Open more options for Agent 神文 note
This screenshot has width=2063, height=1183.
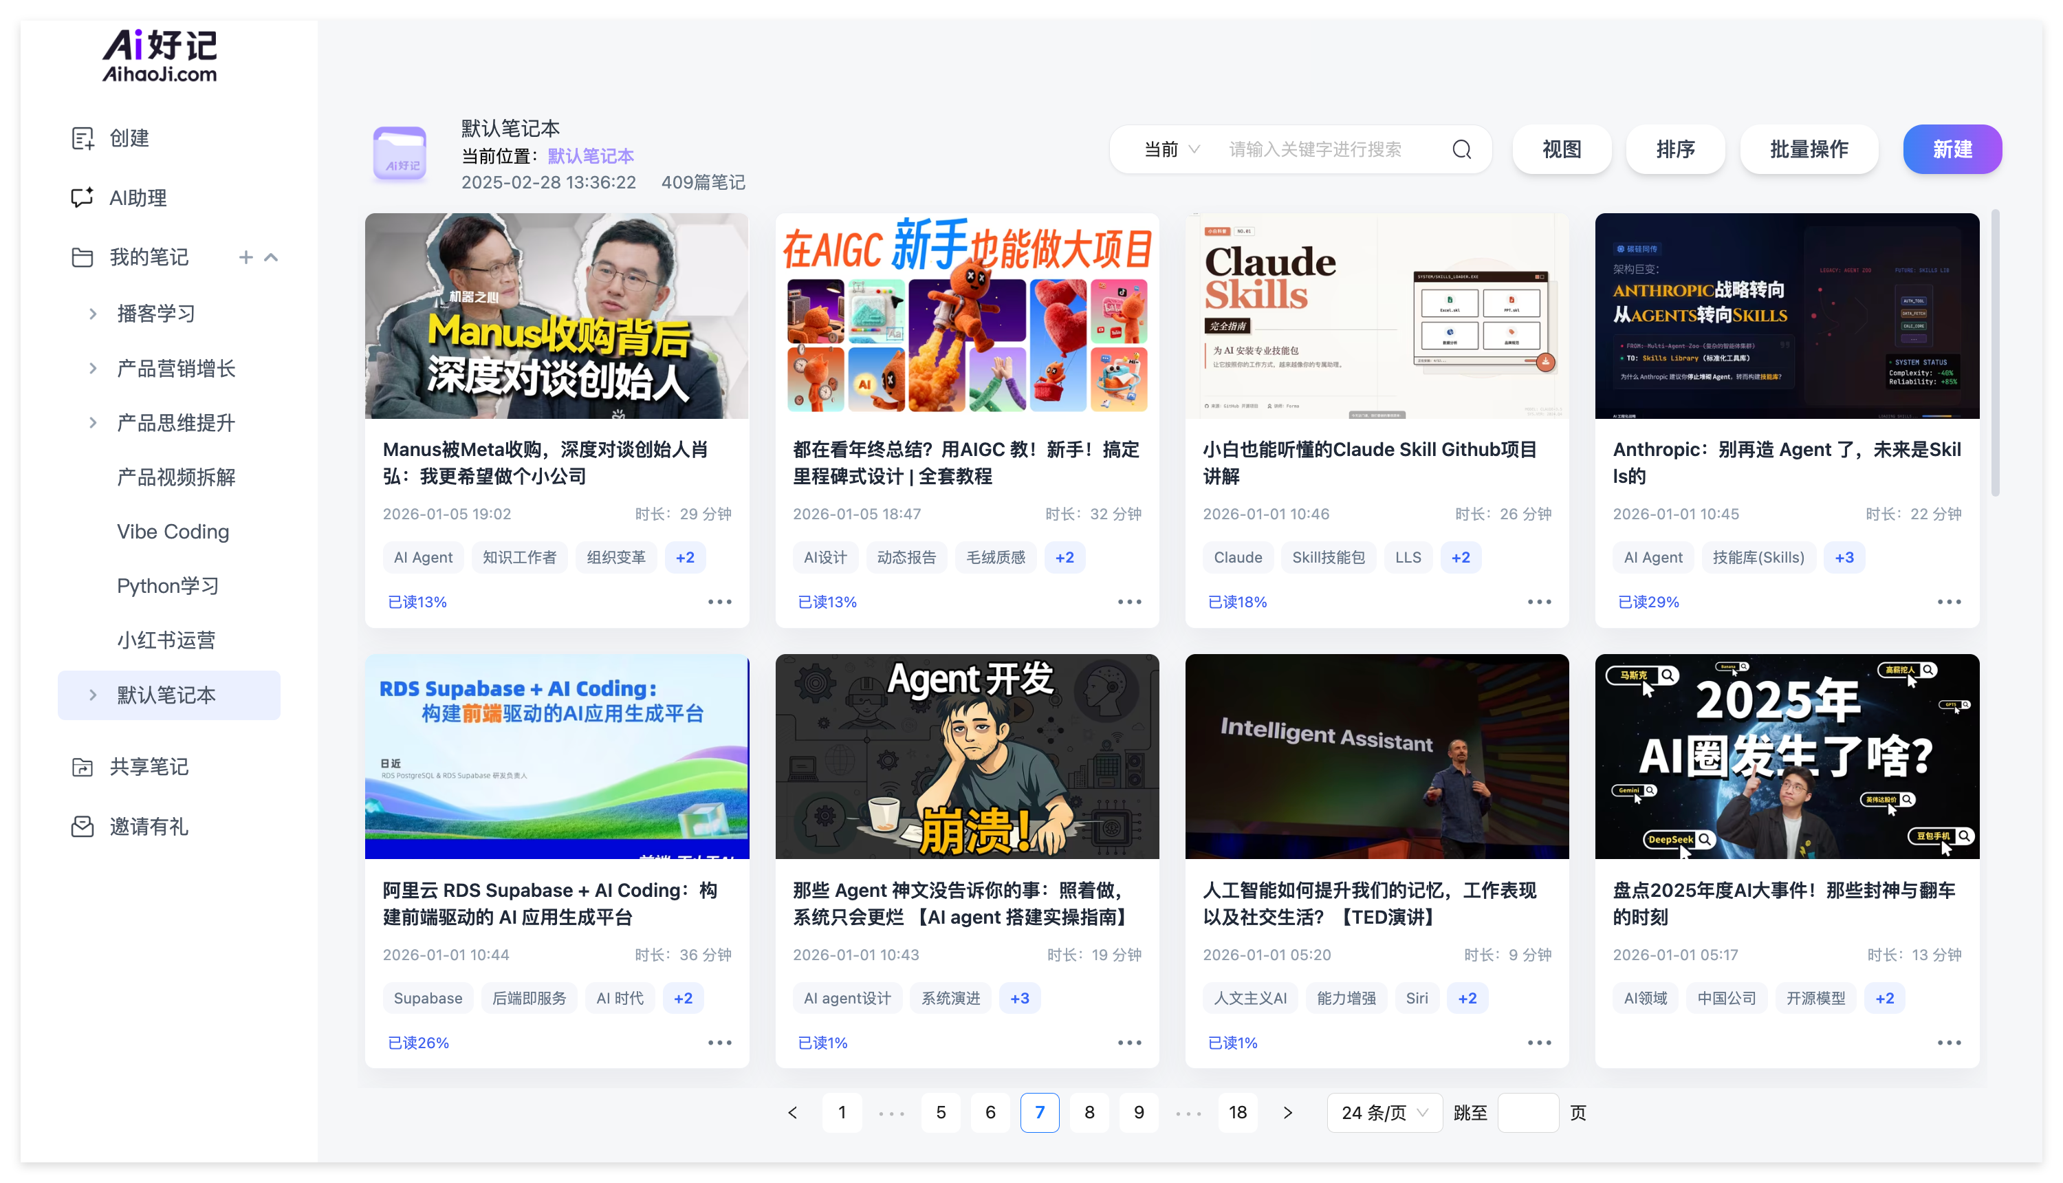[x=1129, y=1043]
